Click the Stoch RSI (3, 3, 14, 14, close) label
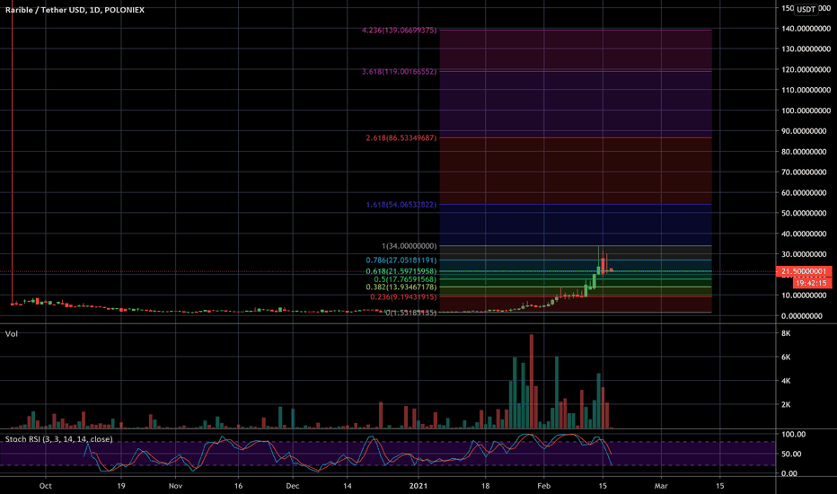Screen dimensions: 837x494 [58, 439]
